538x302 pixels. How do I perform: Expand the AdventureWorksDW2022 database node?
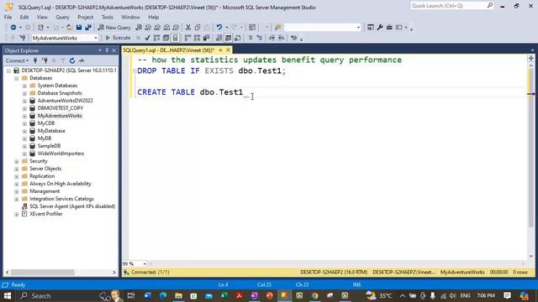tap(24, 101)
